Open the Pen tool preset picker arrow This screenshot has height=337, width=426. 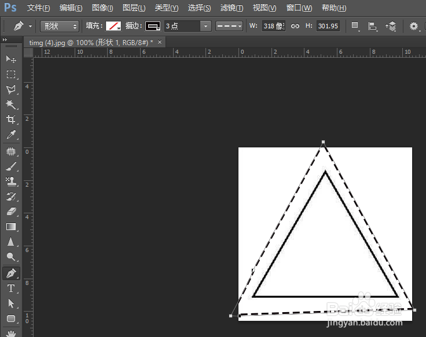coord(31,27)
